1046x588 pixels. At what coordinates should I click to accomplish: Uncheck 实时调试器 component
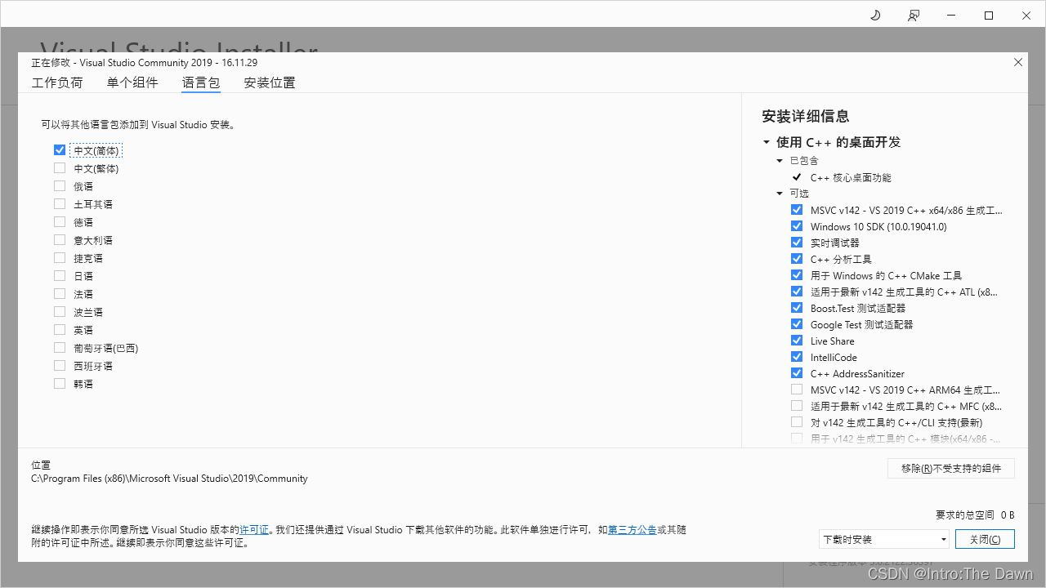click(797, 243)
